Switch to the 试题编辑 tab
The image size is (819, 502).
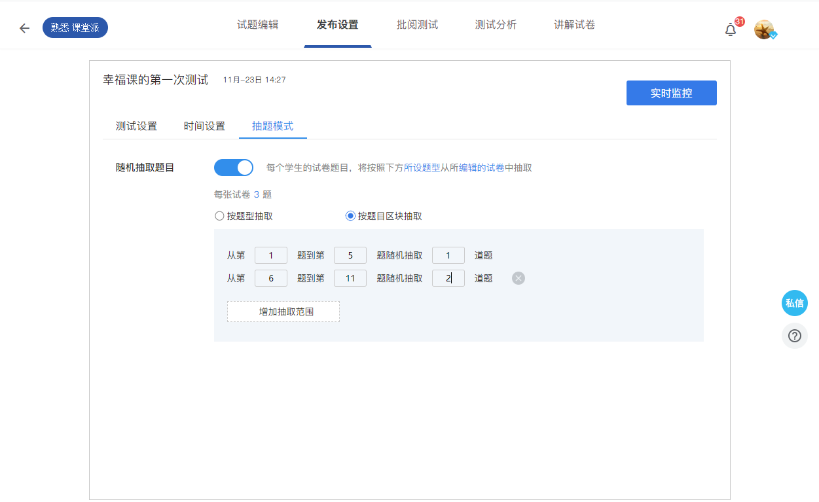point(258,25)
